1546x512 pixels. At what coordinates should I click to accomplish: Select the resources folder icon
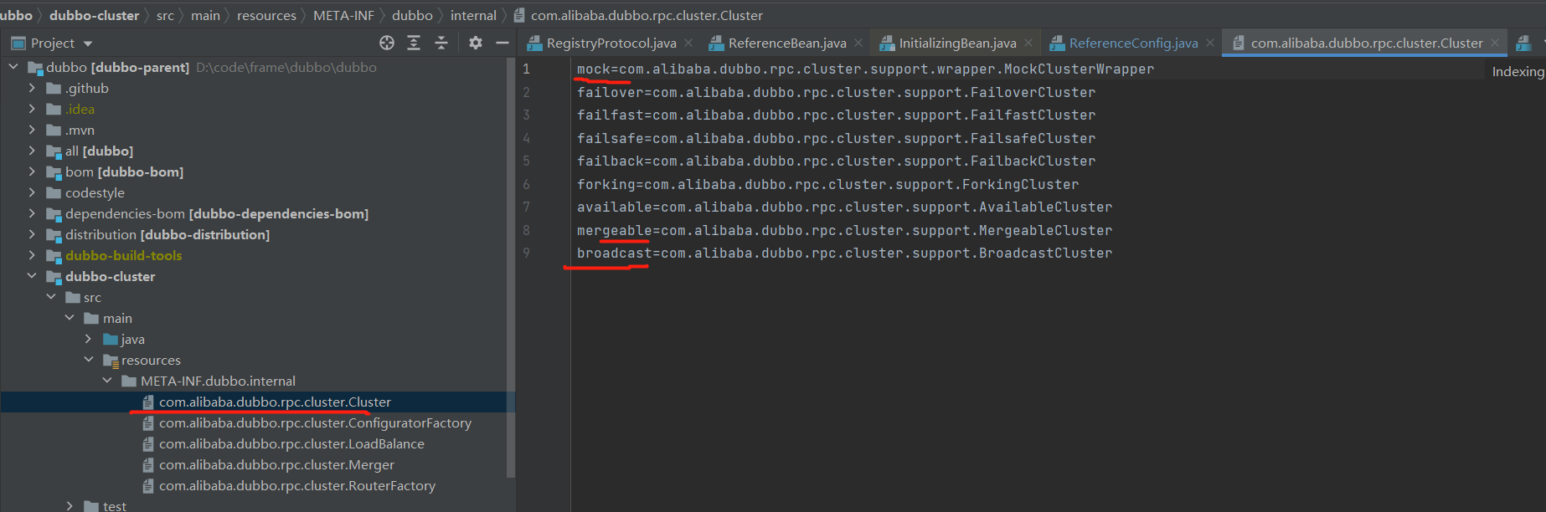tap(111, 360)
